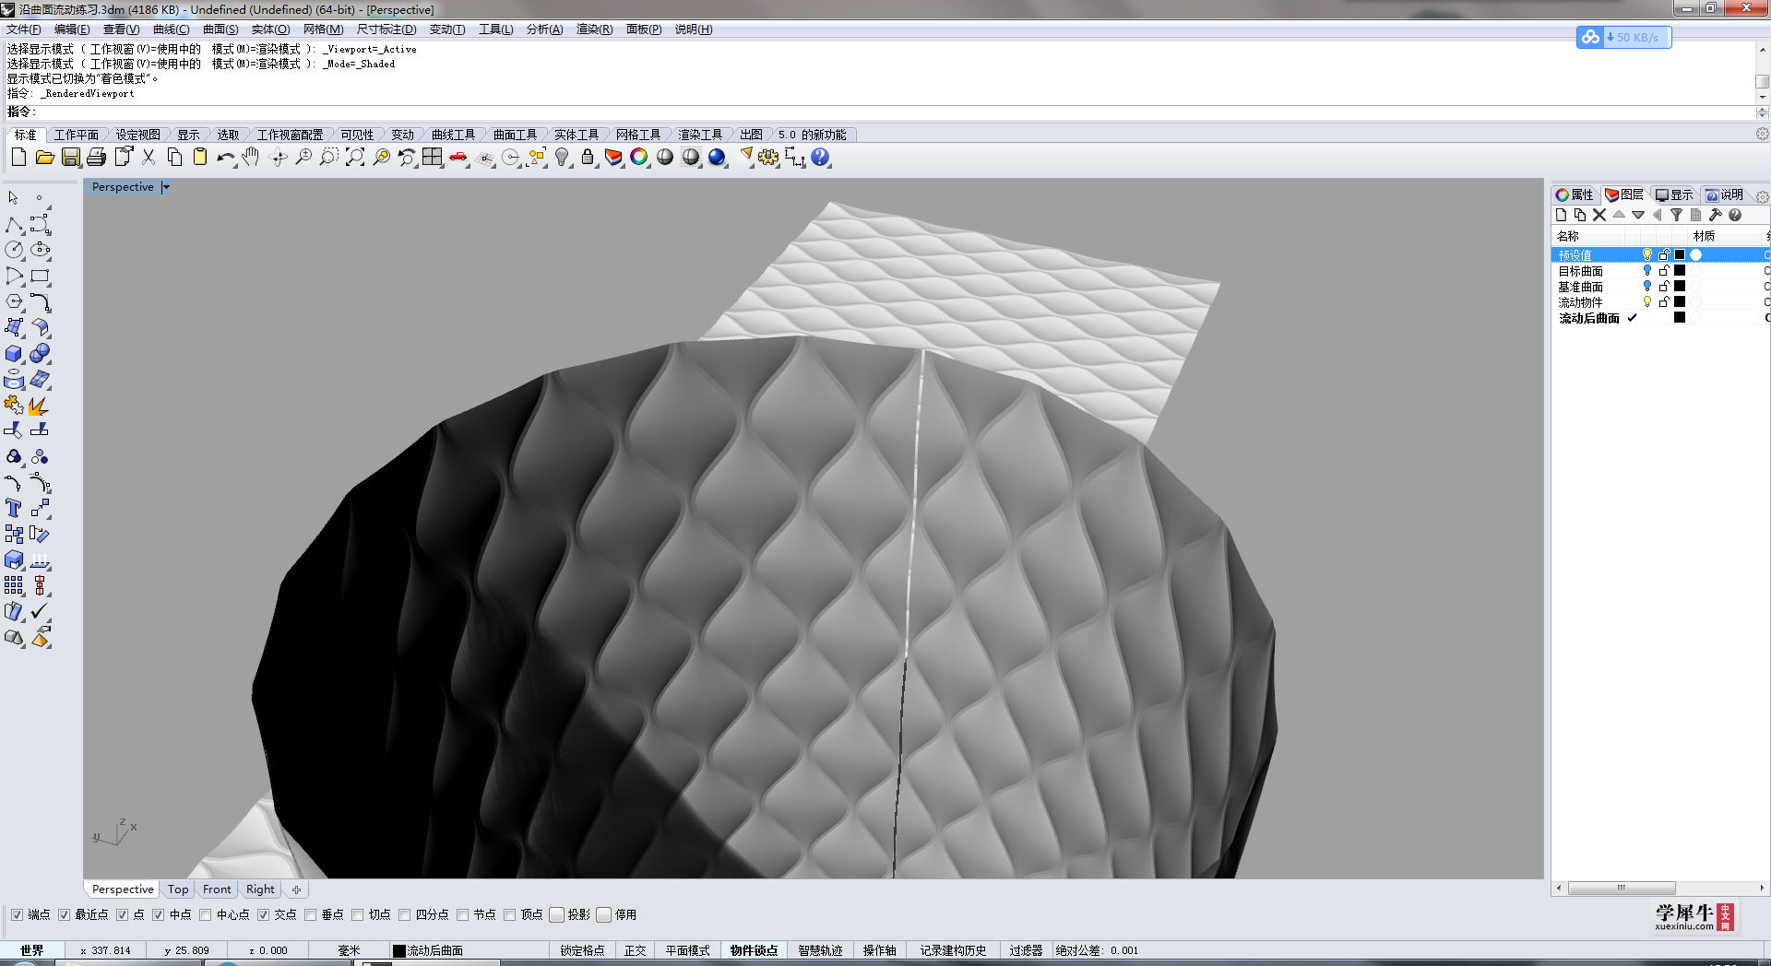The height and width of the screenshot is (966, 1771).
Task: Select the Circle tool in left sidebar
Action: 15,250
